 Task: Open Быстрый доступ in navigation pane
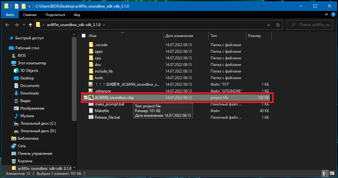(29, 38)
